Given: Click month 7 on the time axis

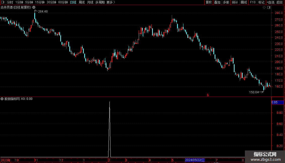Looking at the screenshot, I should pyautogui.click(x=217, y=160).
